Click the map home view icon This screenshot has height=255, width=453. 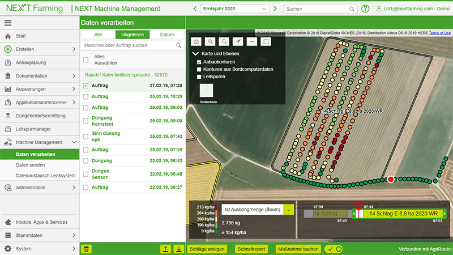point(196,41)
